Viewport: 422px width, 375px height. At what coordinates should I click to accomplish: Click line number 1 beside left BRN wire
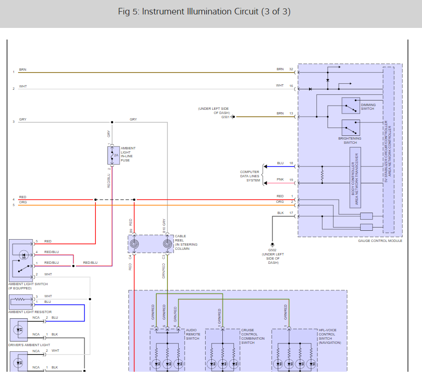13,72
